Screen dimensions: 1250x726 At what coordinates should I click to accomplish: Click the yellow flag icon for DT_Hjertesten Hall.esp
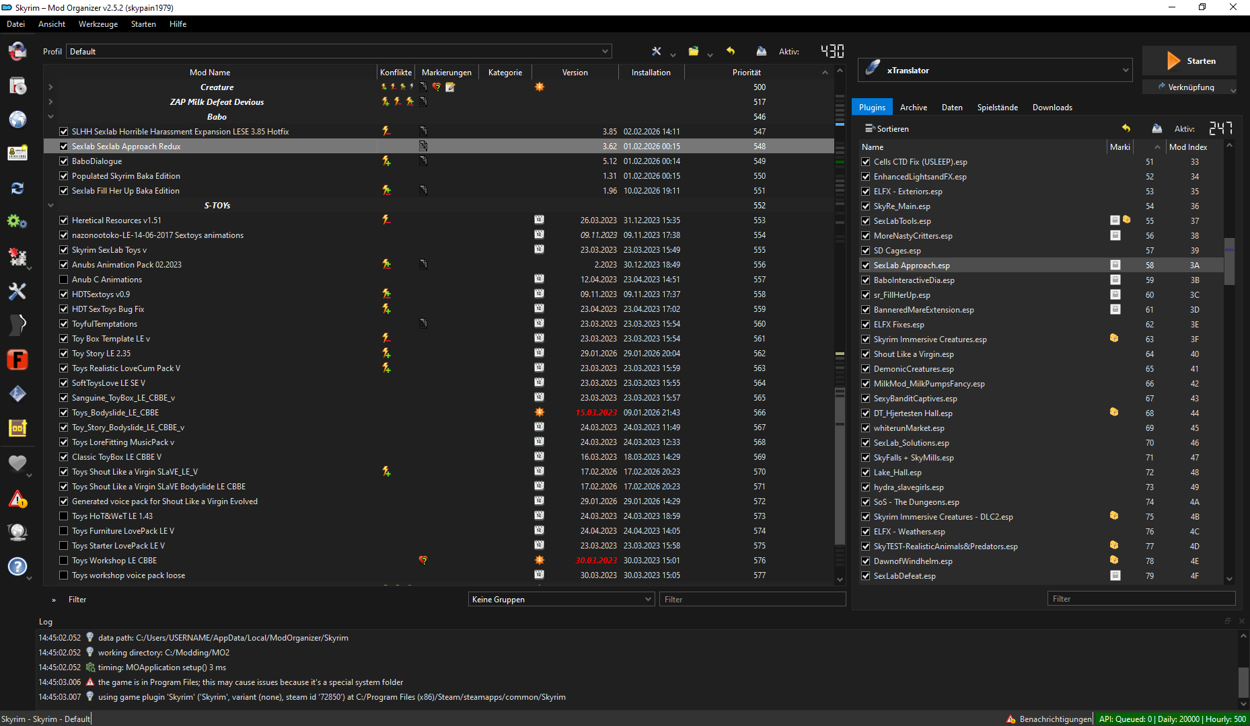[1114, 412]
